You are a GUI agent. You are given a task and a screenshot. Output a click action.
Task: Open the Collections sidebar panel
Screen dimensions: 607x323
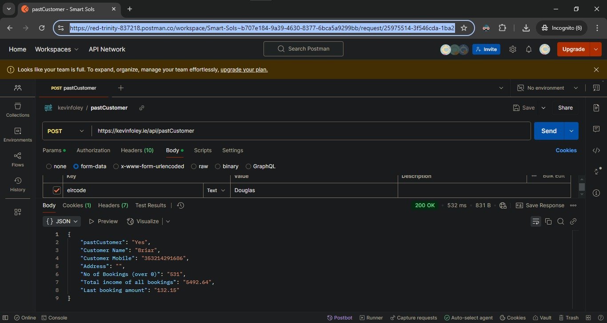pos(18,110)
